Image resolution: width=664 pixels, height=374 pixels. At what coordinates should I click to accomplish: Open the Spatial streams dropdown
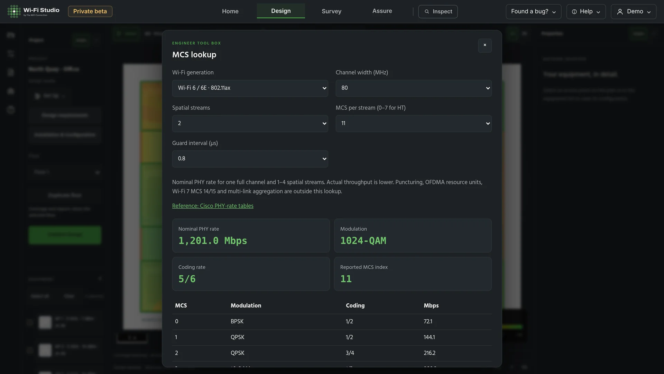click(x=250, y=123)
